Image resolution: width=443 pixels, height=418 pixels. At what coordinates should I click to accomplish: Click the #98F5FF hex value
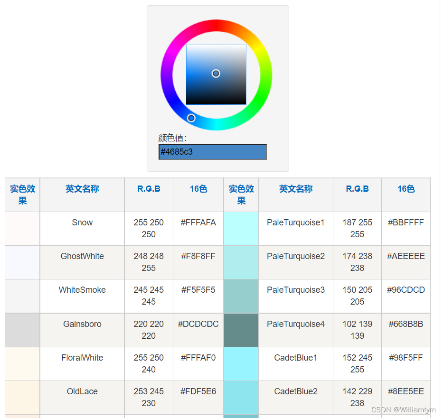click(x=406, y=358)
